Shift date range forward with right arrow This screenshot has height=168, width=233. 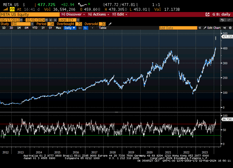click(x=55, y=20)
